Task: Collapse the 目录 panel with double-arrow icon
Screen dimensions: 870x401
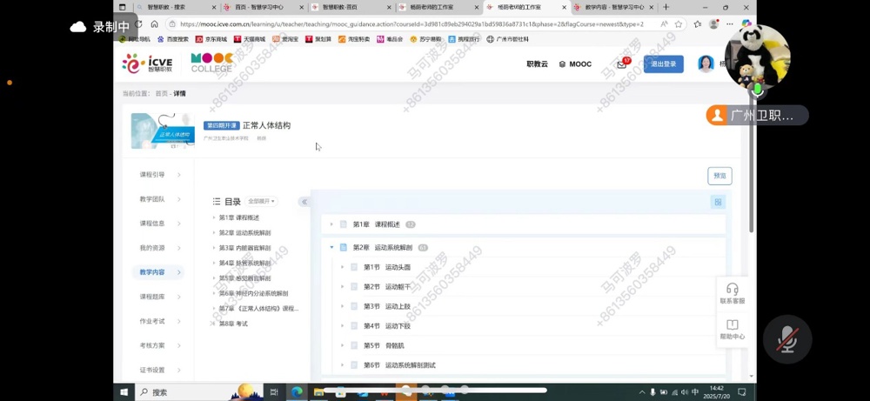Action: point(304,202)
